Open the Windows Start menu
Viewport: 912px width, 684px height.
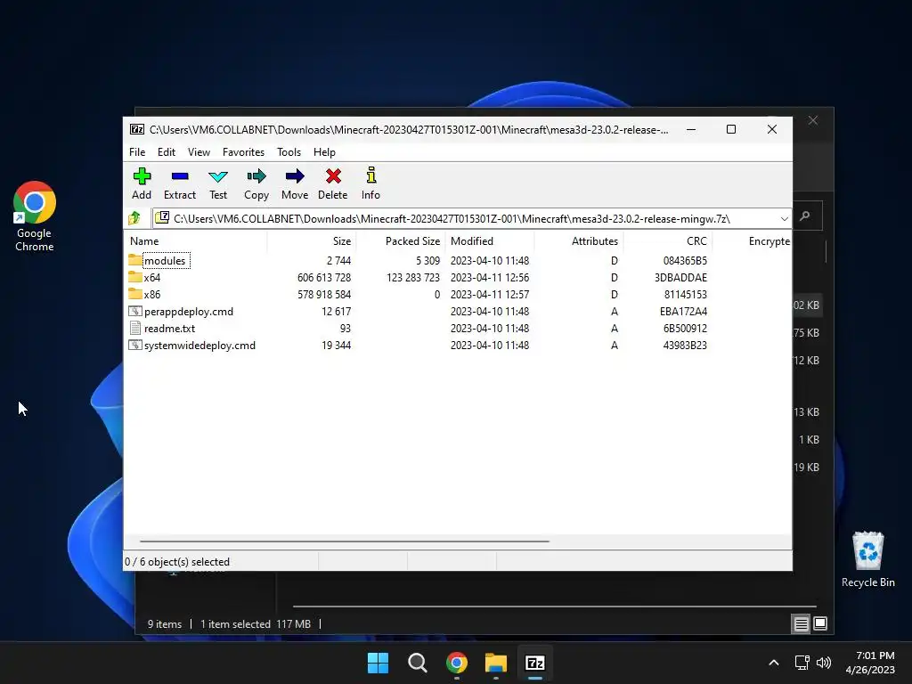coord(378,663)
